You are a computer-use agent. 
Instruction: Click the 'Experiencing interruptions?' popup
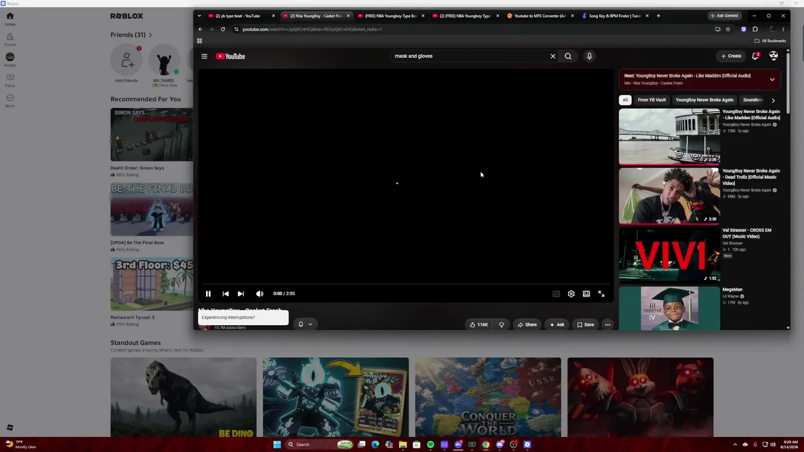coord(243,317)
